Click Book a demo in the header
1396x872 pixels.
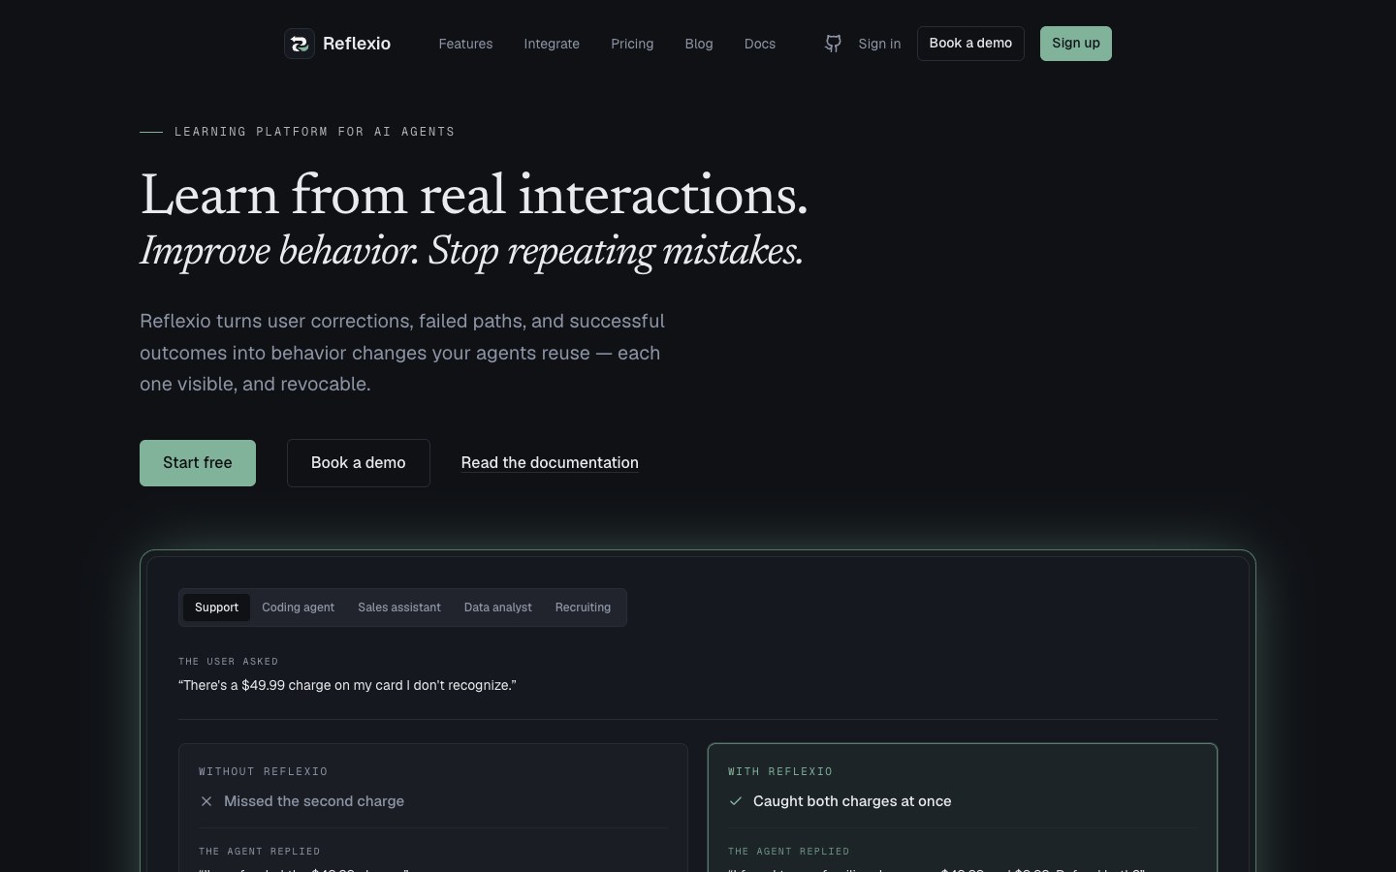click(x=970, y=44)
